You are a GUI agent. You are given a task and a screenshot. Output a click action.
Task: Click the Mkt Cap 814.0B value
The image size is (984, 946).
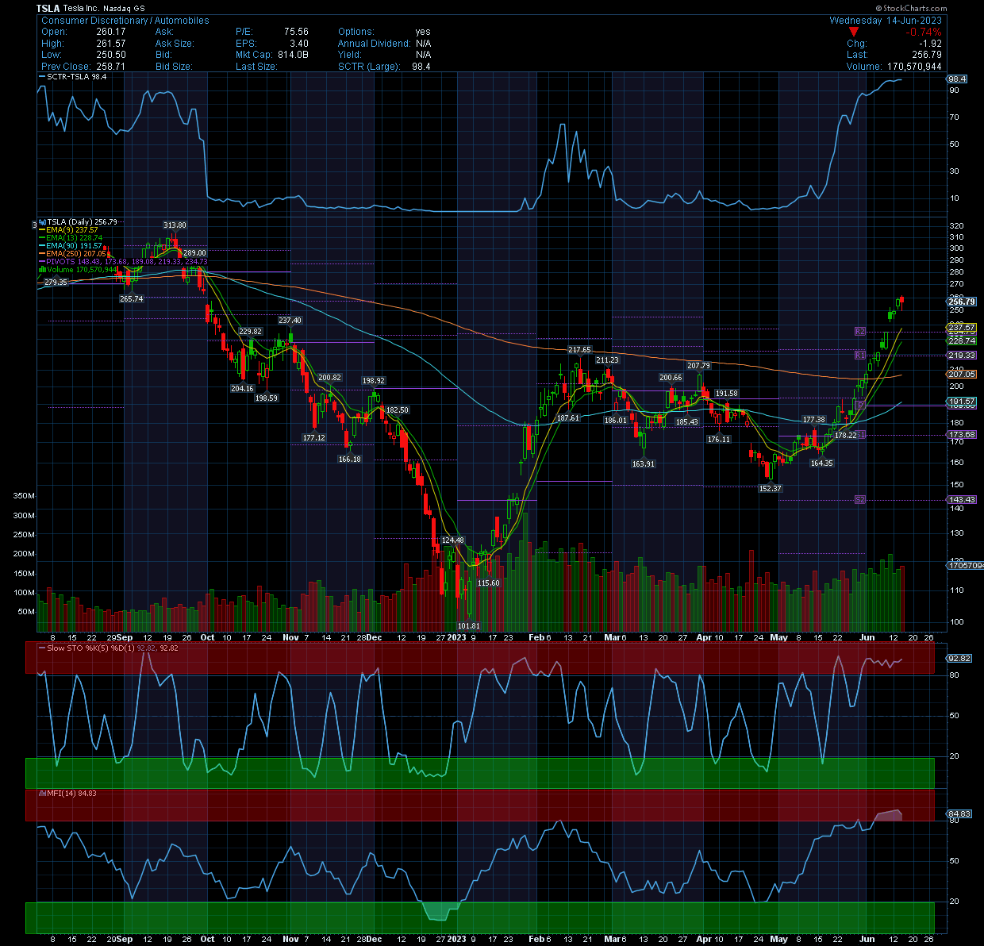(x=293, y=55)
